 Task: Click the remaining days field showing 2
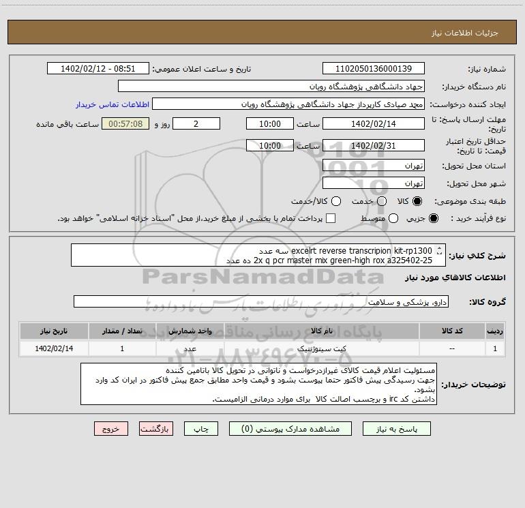point(196,123)
